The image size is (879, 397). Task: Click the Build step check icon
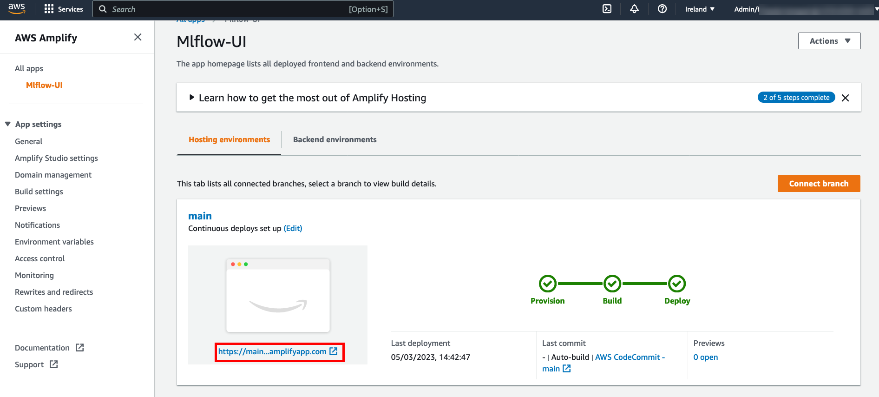pyautogui.click(x=612, y=284)
